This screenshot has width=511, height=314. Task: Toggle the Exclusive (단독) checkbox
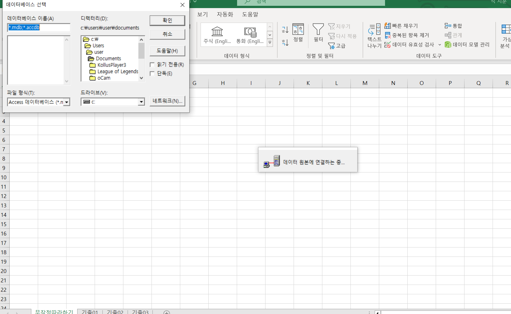click(x=152, y=74)
